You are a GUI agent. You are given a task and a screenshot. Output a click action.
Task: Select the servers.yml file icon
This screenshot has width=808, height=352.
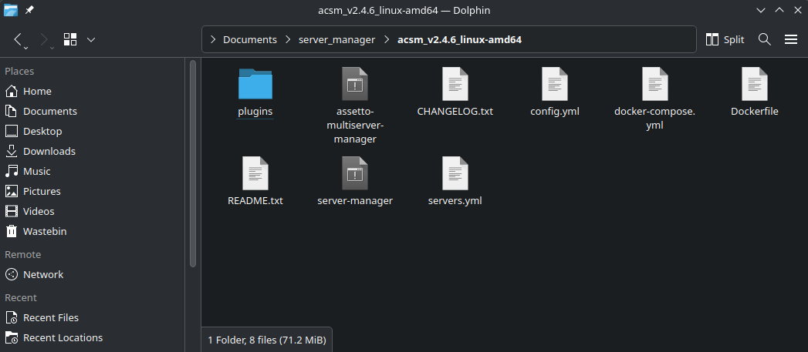click(x=455, y=173)
